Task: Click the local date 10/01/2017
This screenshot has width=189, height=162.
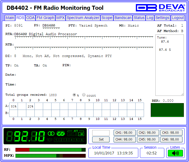Action: [104, 153]
